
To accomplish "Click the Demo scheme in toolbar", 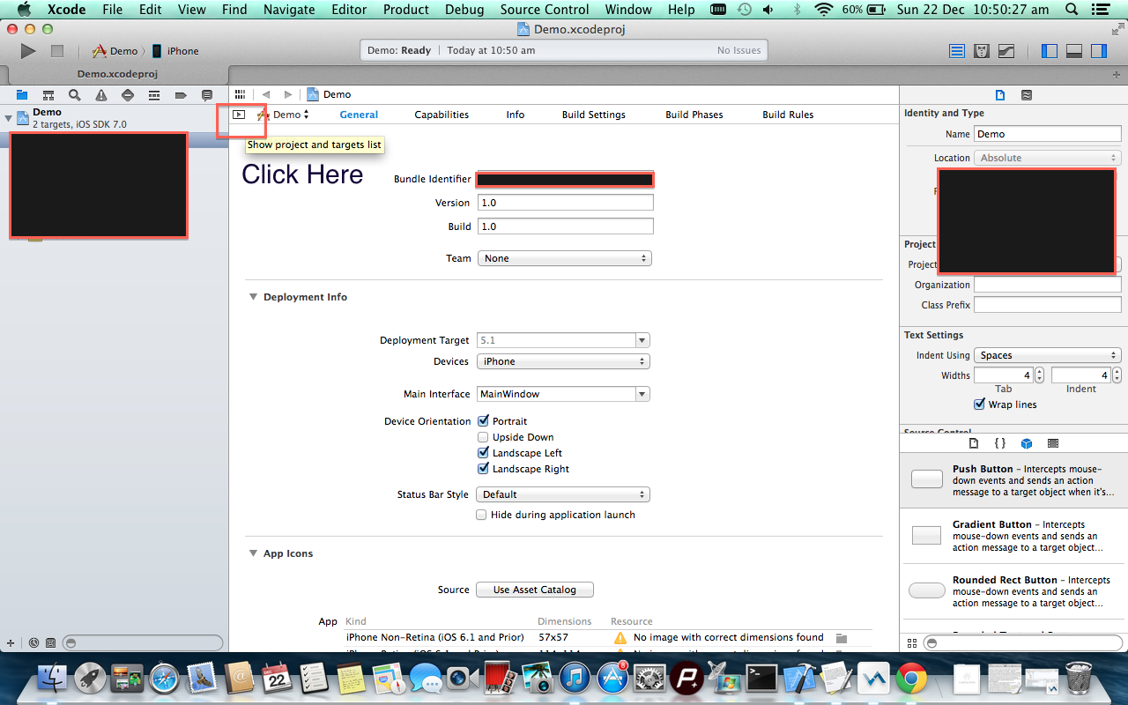I will click(x=115, y=51).
